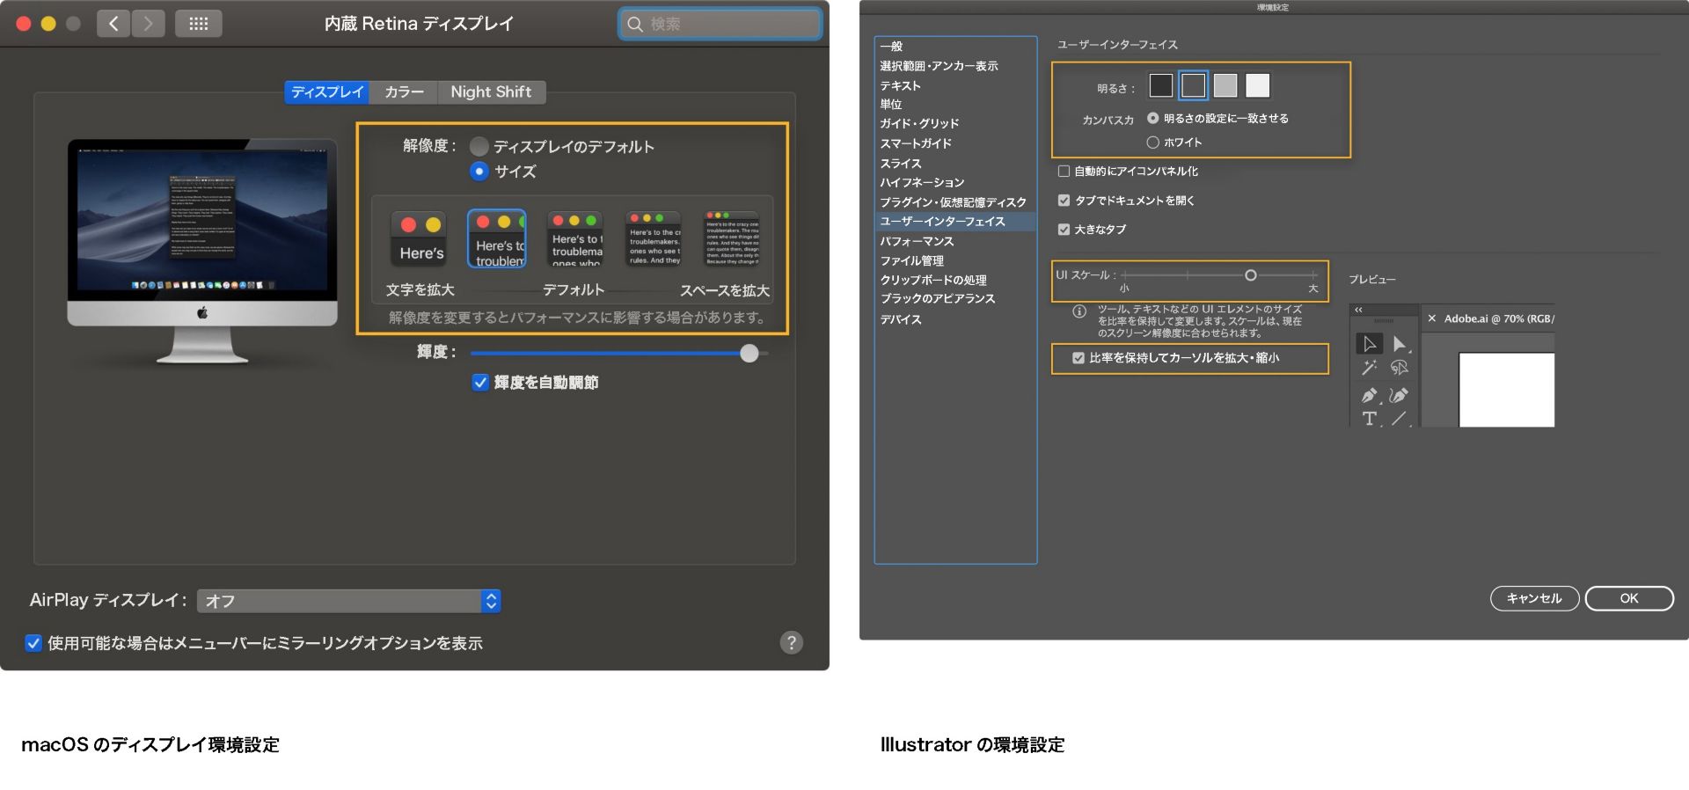Click the 検索 search field

(x=720, y=24)
